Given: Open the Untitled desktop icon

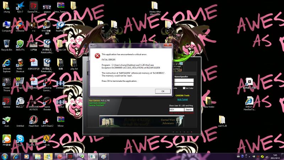Looking at the screenshot, I should click(x=20, y=126).
